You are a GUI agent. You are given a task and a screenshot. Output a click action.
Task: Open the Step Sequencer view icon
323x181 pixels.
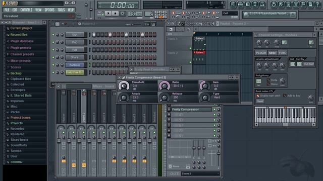point(240,5)
